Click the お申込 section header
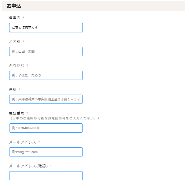The width and height of the screenshot is (190, 188). pyautogui.click(x=14, y=6)
